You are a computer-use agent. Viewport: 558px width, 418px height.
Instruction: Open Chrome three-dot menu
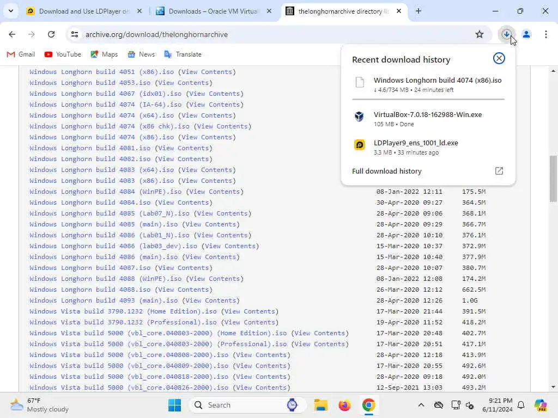[x=546, y=34]
